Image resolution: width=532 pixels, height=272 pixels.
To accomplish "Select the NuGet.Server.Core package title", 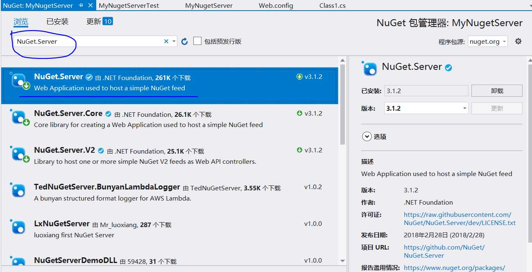I will (x=68, y=113).
